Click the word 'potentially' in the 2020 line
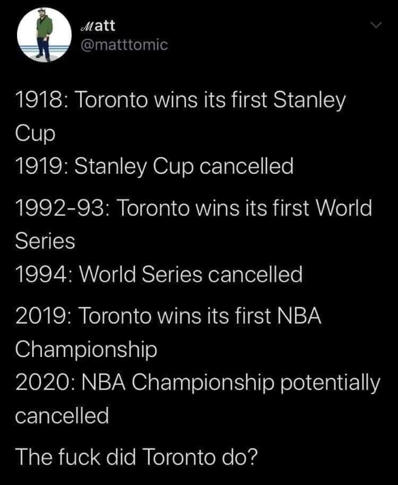The width and height of the screenshot is (398, 485). click(330, 383)
